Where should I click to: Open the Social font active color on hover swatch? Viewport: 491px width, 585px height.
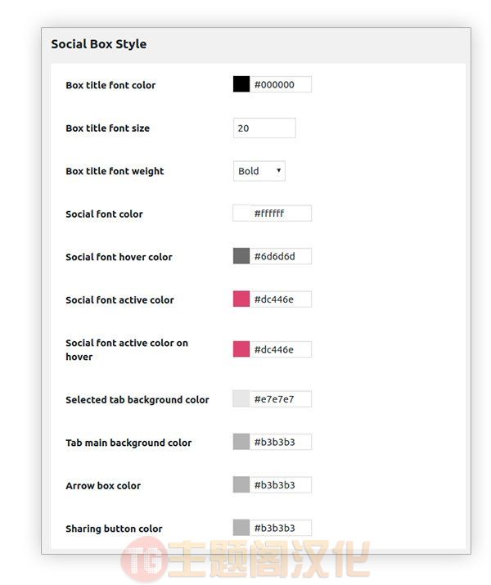tap(241, 349)
